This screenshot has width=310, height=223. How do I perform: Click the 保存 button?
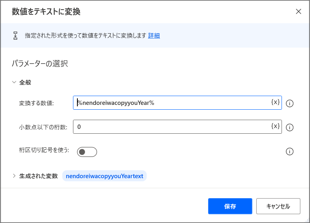coord(230,206)
